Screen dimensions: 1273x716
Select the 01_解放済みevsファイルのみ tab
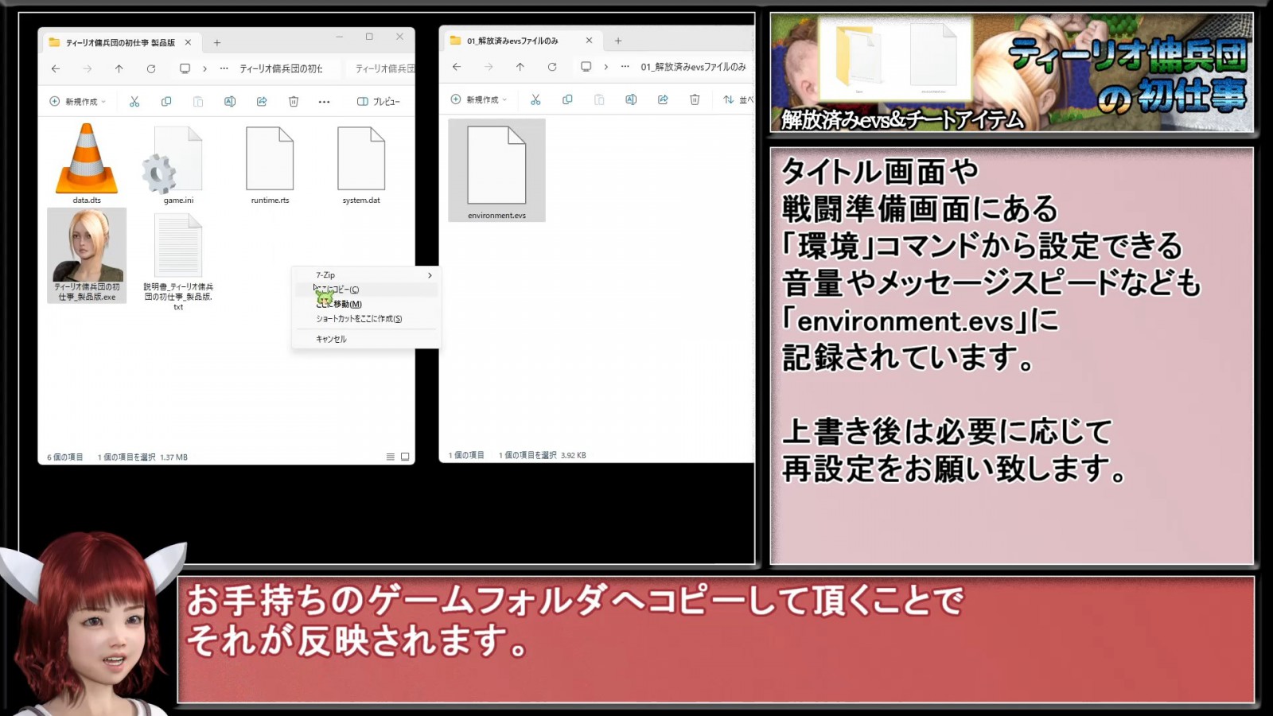click(522, 41)
